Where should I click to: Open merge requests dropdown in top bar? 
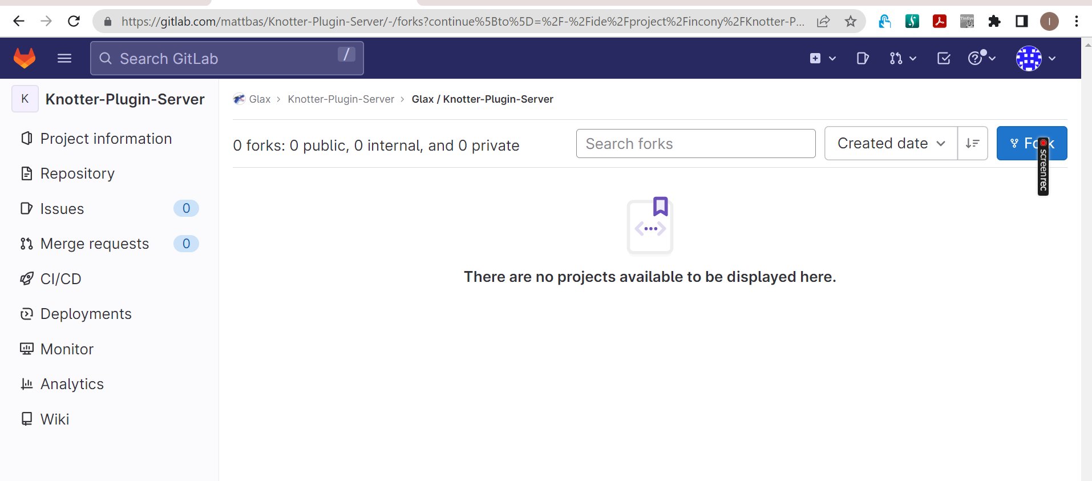point(903,58)
